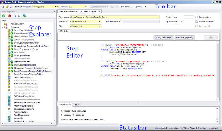222x131 pixels.
Task: Click the New file icon in toolbar
Action: click(x=3, y=7)
